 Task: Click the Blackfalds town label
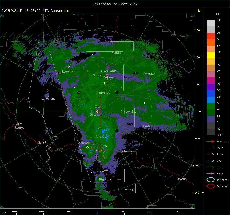coord(109,71)
